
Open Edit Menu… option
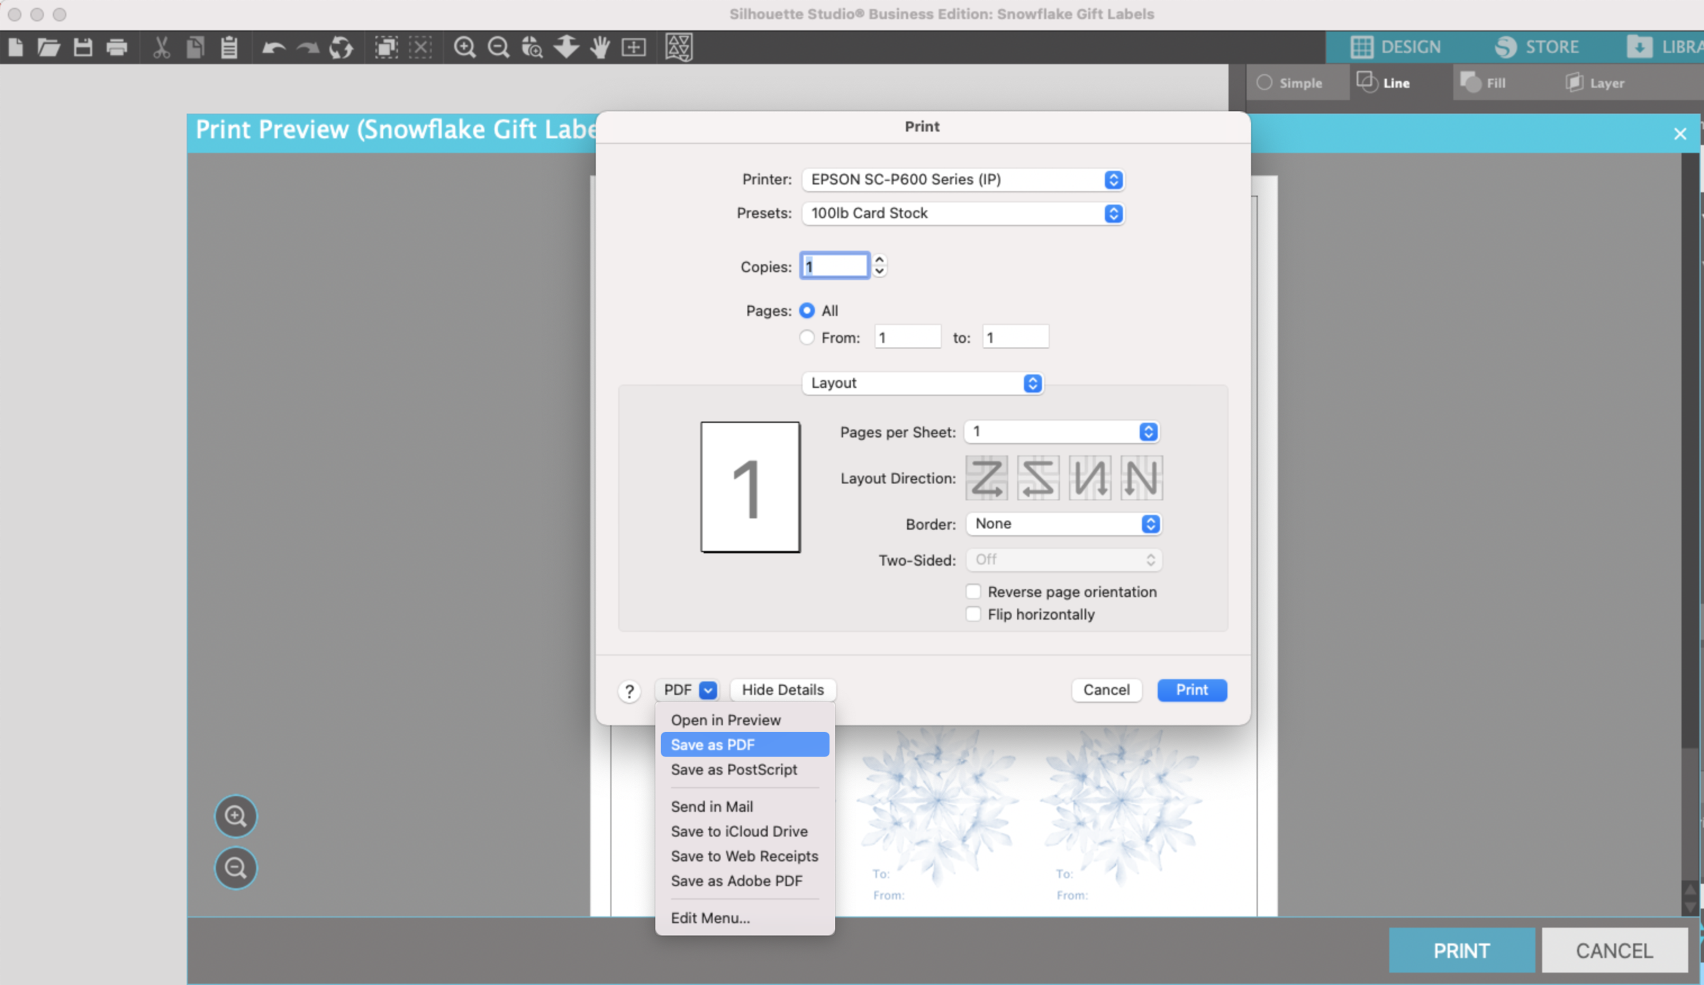[x=744, y=918]
